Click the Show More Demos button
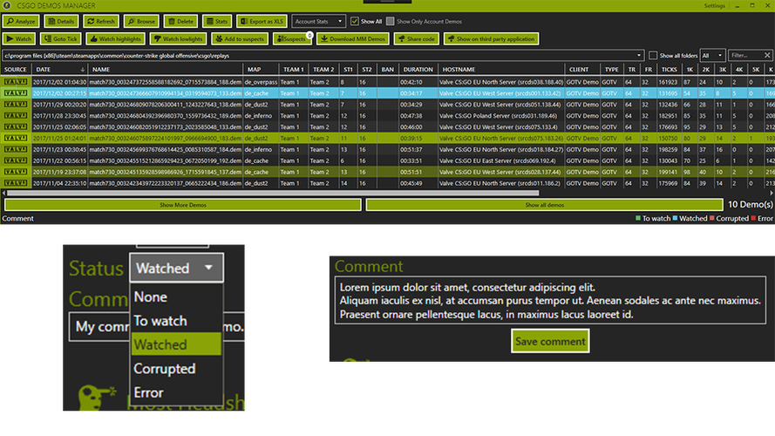 point(183,205)
